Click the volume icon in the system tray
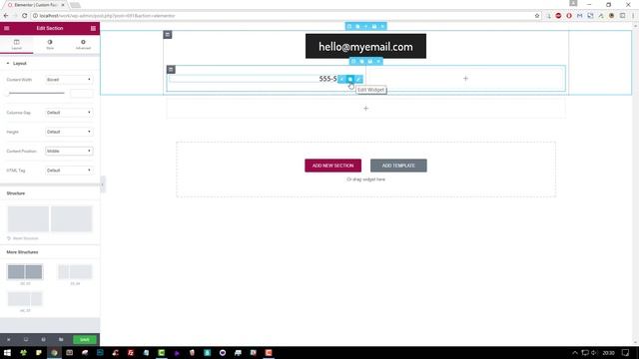639x359 pixels. (x=594, y=352)
